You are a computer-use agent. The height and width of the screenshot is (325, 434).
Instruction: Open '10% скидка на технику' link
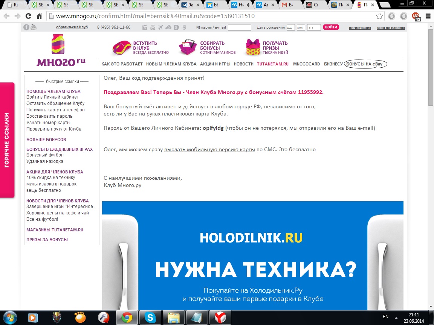click(x=50, y=178)
